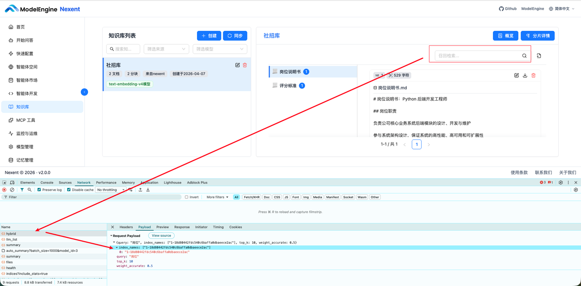This screenshot has width=581, height=286.
Task: Stop network recording with red record icon
Action: 5,190
